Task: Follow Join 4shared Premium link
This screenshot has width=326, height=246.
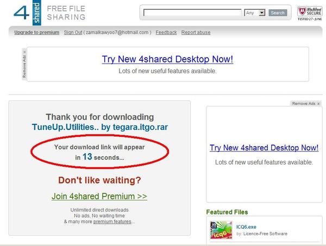Action: (99, 196)
